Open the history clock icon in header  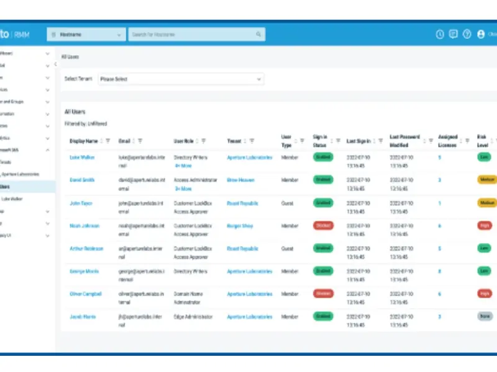tap(440, 35)
